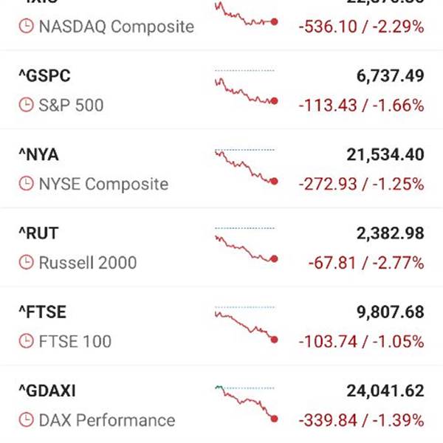
Task: Open the ^RUT ticker row
Action: 38,233
